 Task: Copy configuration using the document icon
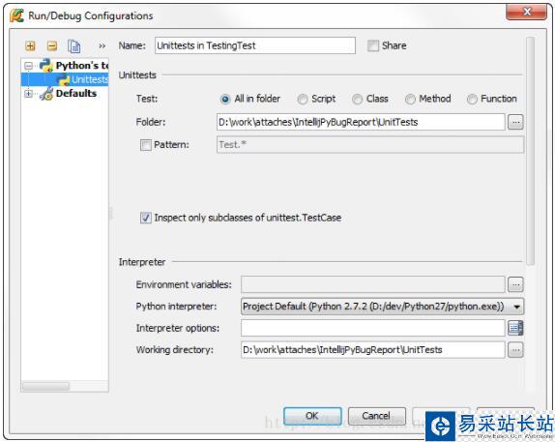click(x=74, y=46)
